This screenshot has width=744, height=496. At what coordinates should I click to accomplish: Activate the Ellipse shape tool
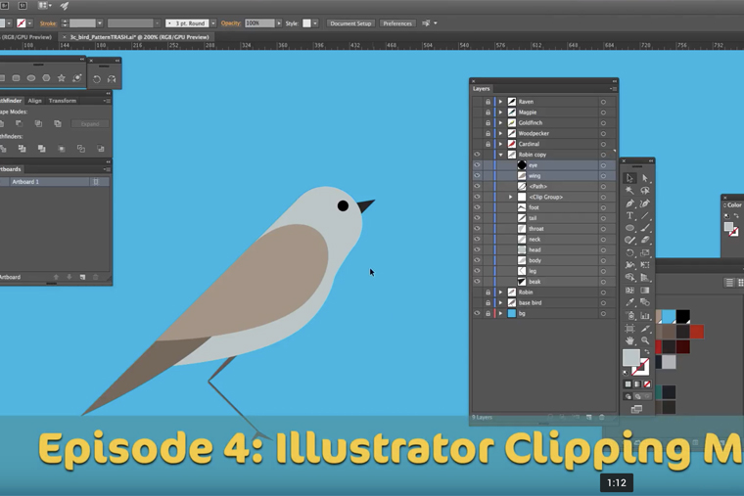pyautogui.click(x=629, y=228)
